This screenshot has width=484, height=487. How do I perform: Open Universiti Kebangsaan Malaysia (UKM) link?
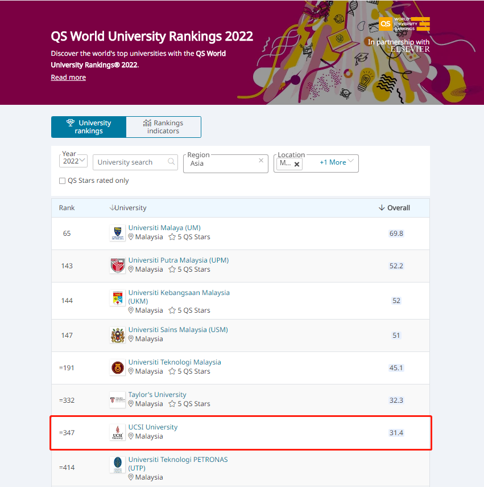pyautogui.click(x=179, y=297)
